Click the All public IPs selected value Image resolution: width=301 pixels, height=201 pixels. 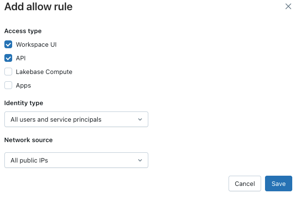[29, 160]
